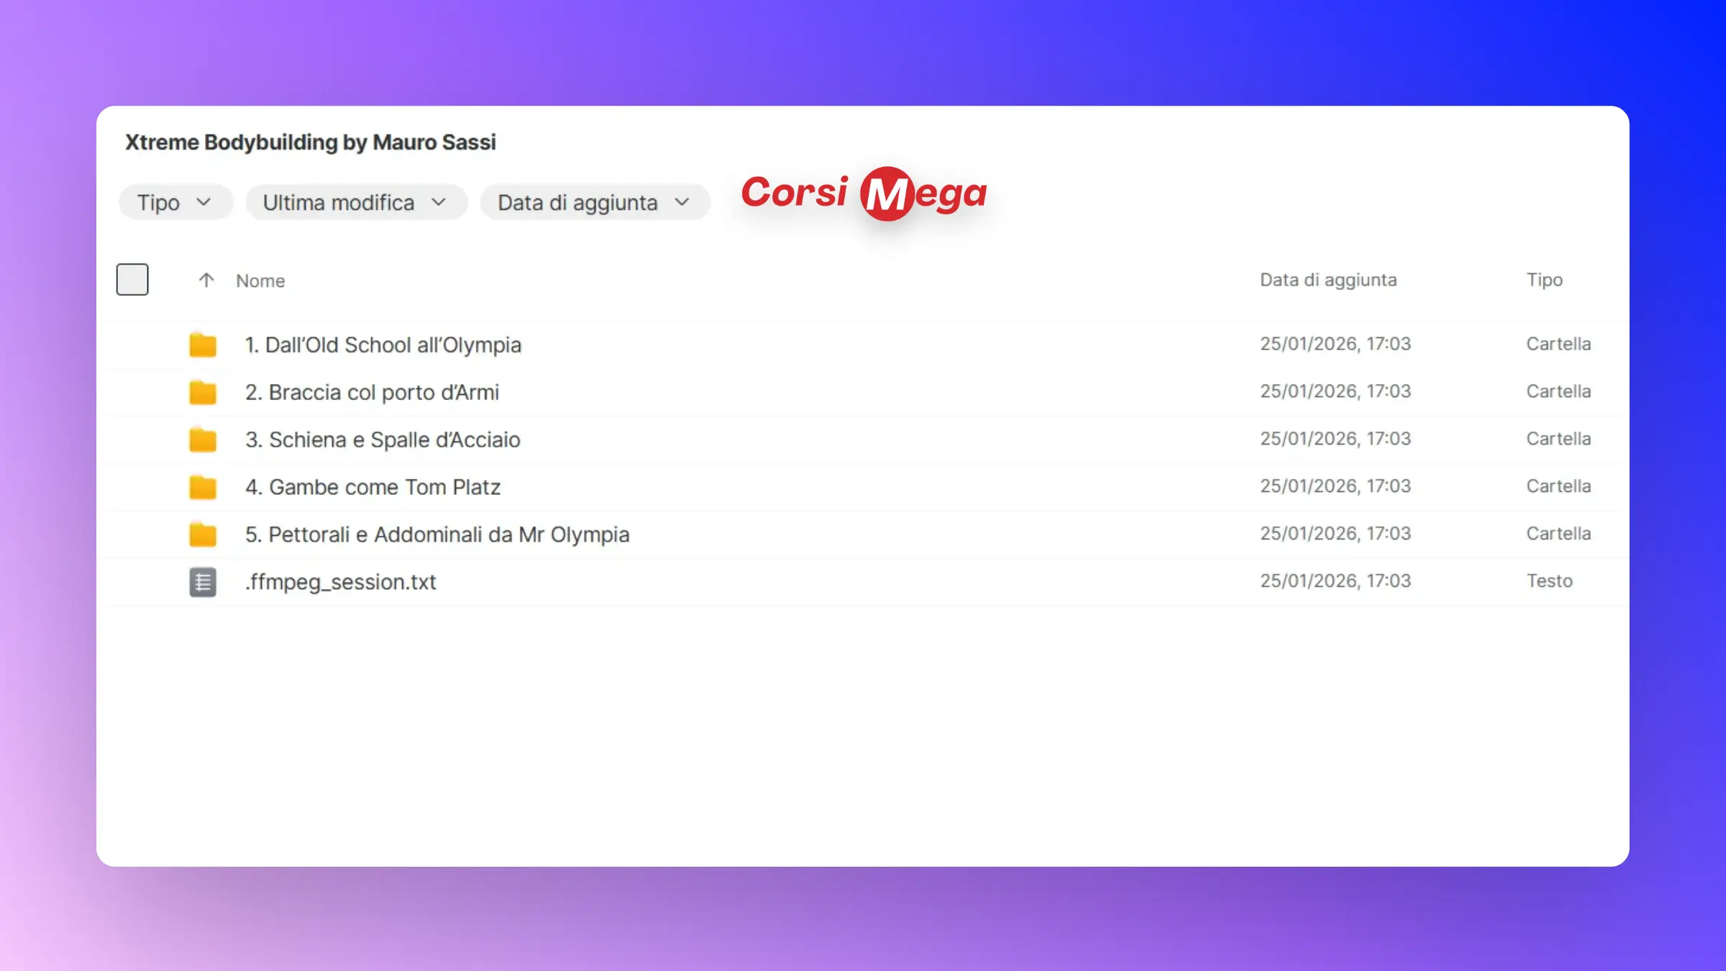
Task: Click folder icon for Braccia col porto d'Armi
Action: pos(203,393)
